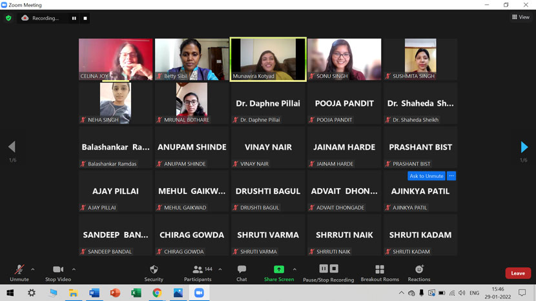Open Settings gear in taskbar
This screenshot has height=301, width=536.
[32, 293]
